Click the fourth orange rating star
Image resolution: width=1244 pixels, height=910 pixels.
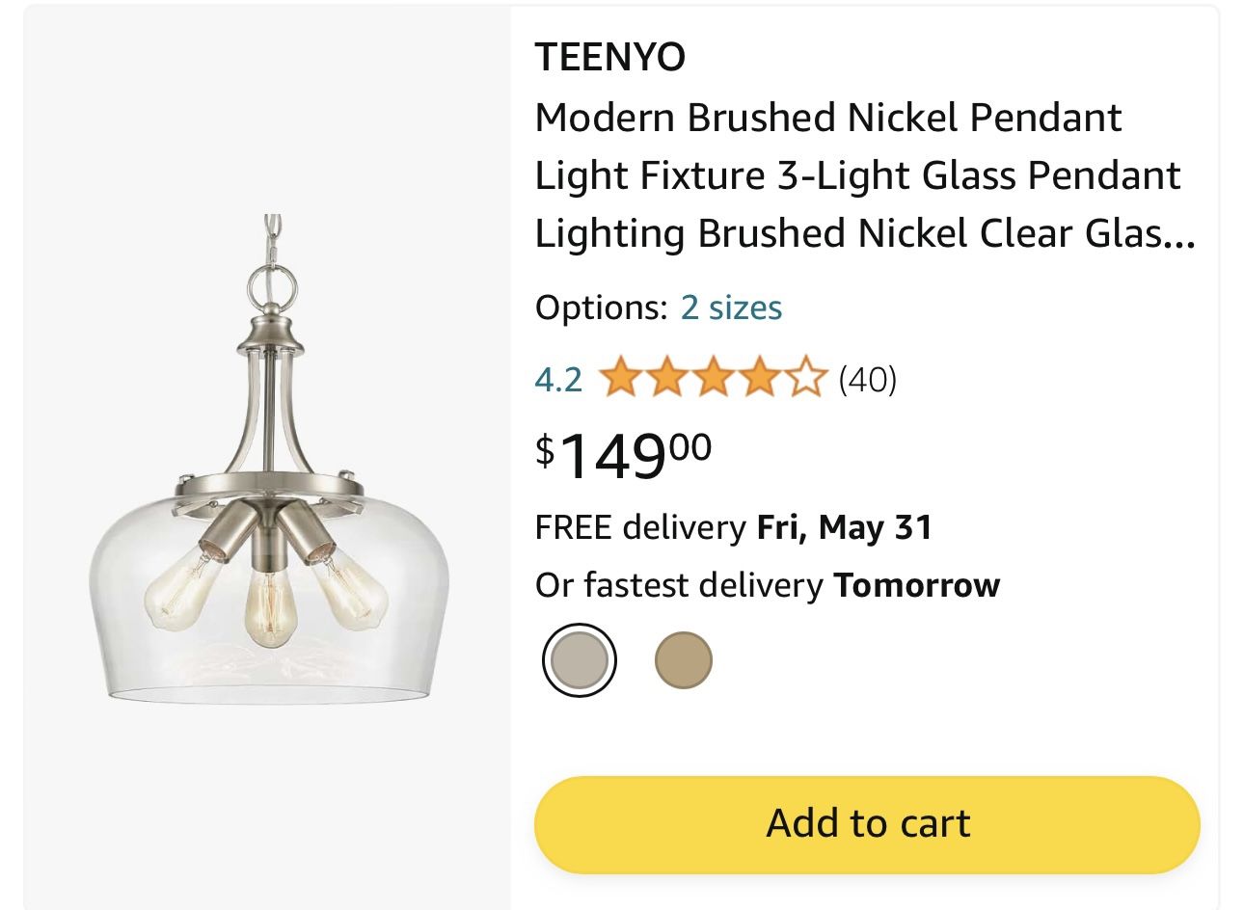point(760,379)
